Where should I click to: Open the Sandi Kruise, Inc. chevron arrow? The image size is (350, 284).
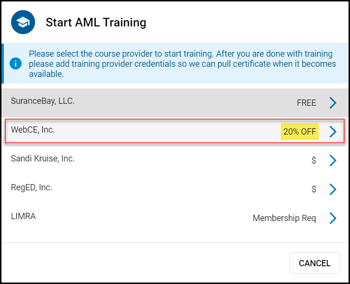(x=333, y=161)
